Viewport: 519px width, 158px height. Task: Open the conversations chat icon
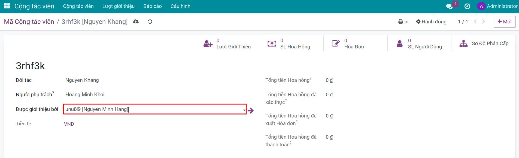pyautogui.click(x=449, y=6)
